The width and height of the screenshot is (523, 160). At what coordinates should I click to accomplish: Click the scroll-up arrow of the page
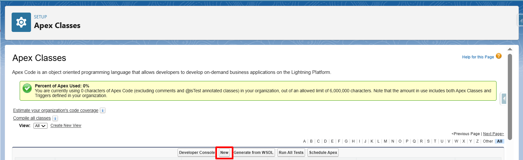coord(510,49)
